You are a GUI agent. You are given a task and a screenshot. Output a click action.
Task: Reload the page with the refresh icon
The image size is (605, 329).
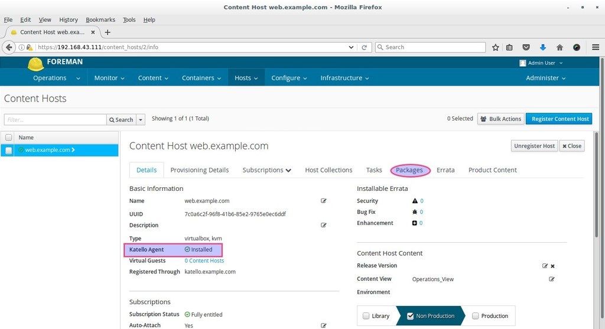364,47
